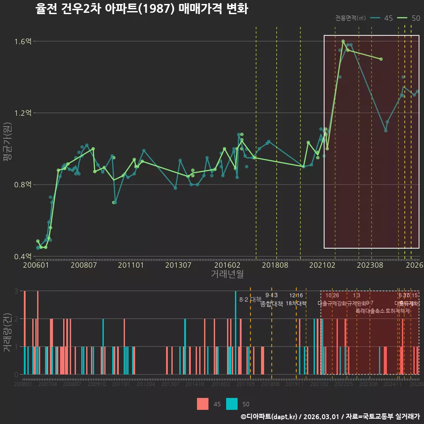Click 201911 on the volume chart x-axis
The height and width of the screenshot is (424, 424).
295,384
